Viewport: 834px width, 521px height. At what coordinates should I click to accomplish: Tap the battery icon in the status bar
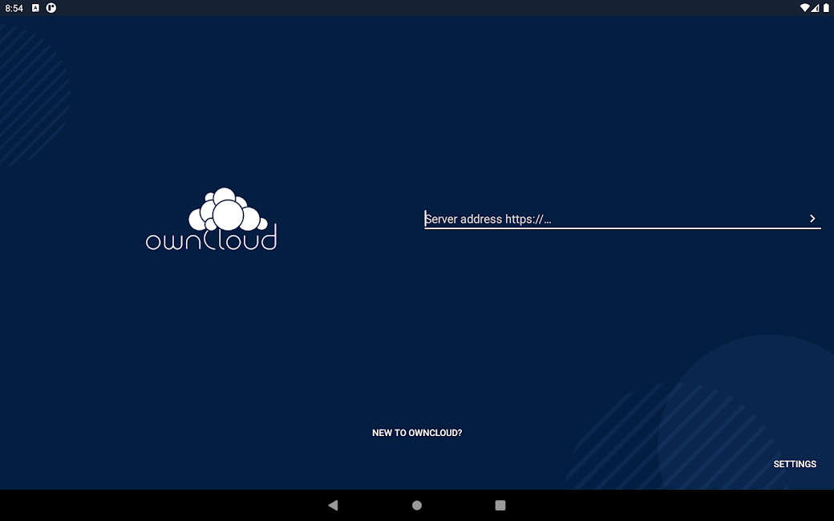click(x=826, y=8)
